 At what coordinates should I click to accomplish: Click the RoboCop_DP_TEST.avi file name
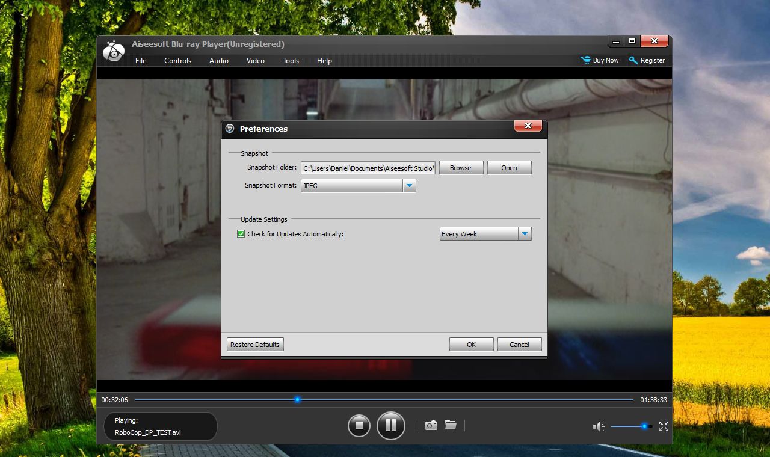coord(148,432)
